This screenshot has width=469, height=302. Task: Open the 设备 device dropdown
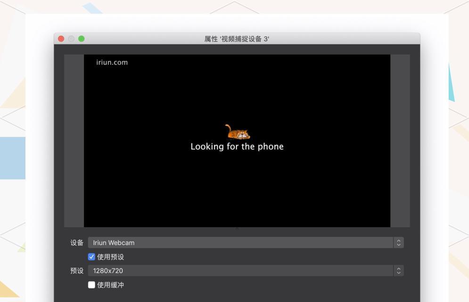(x=246, y=243)
